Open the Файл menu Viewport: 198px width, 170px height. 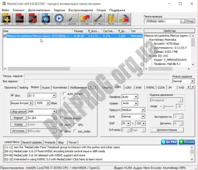[5, 10]
